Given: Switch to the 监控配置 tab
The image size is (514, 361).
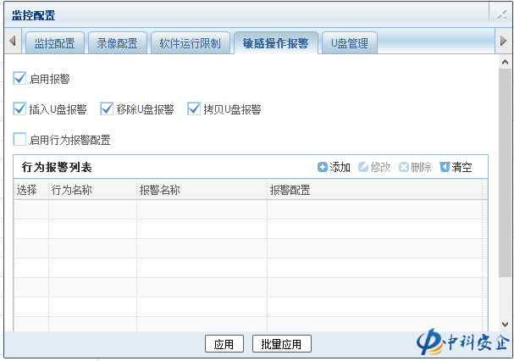Looking at the screenshot, I should tap(55, 42).
